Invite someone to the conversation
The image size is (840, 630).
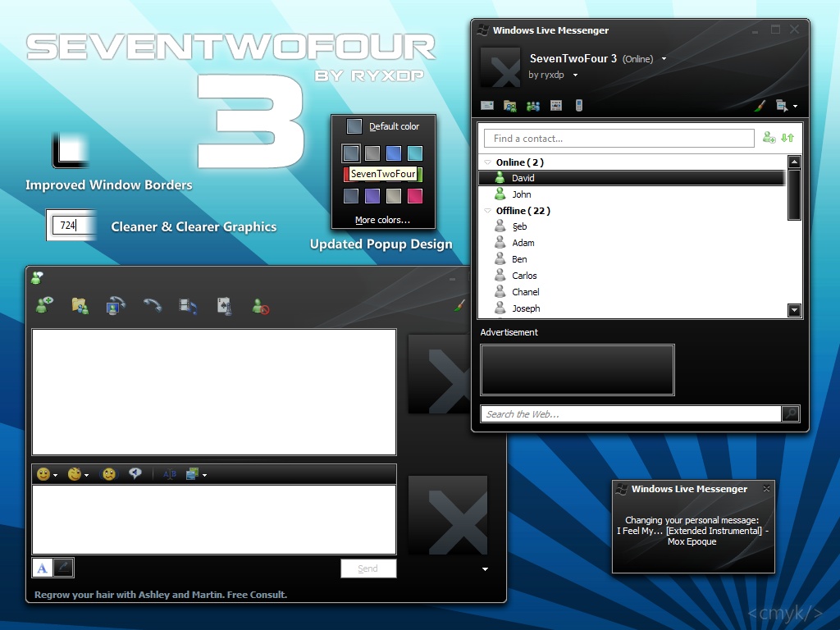point(44,305)
